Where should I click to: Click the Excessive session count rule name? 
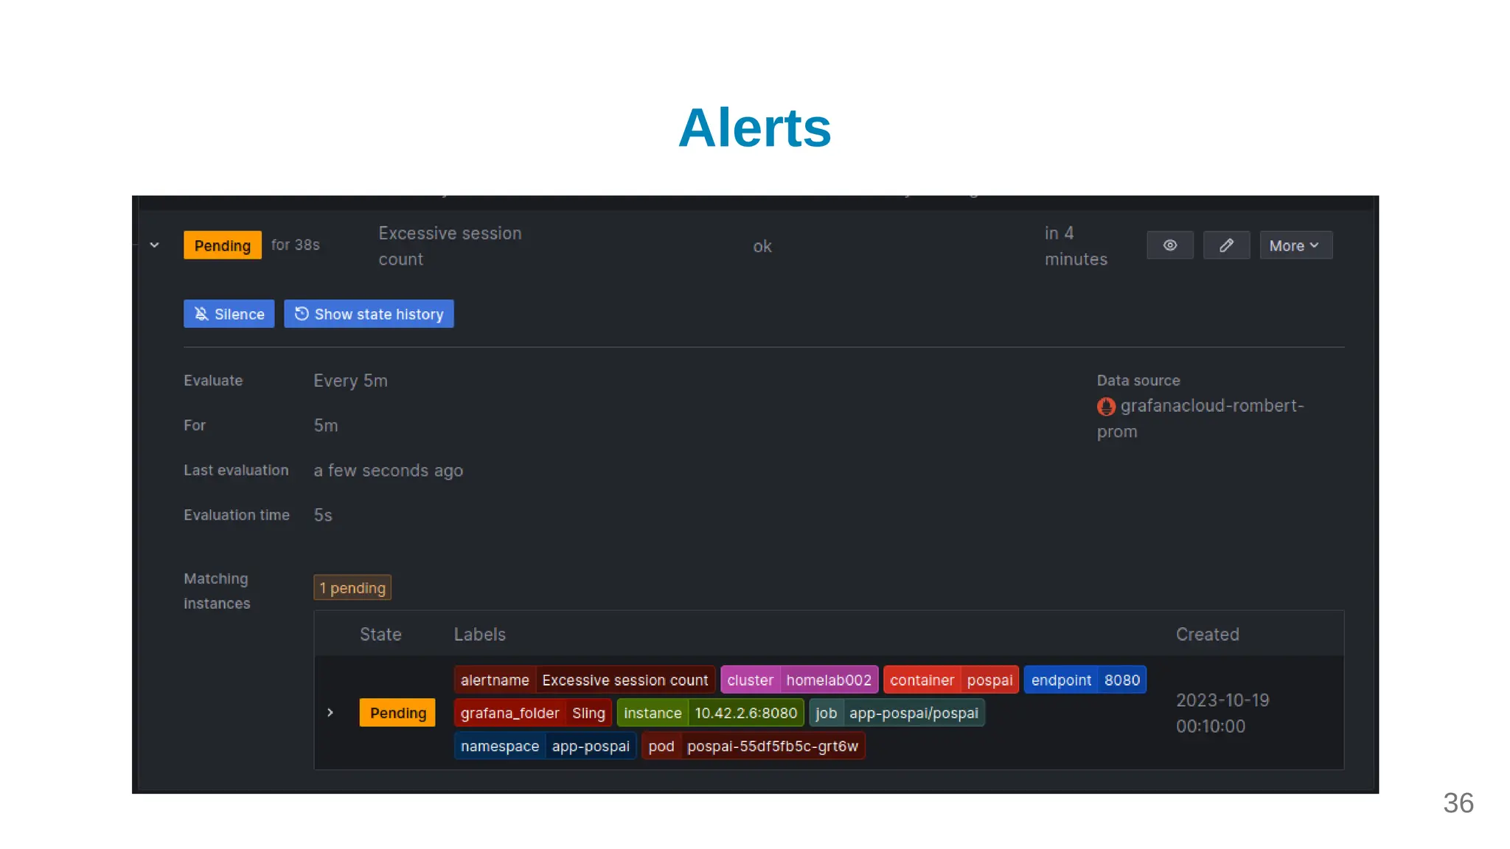(450, 246)
